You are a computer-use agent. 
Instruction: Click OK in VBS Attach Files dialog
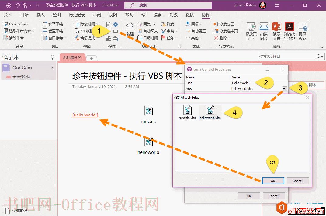pyautogui.click(x=273, y=181)
